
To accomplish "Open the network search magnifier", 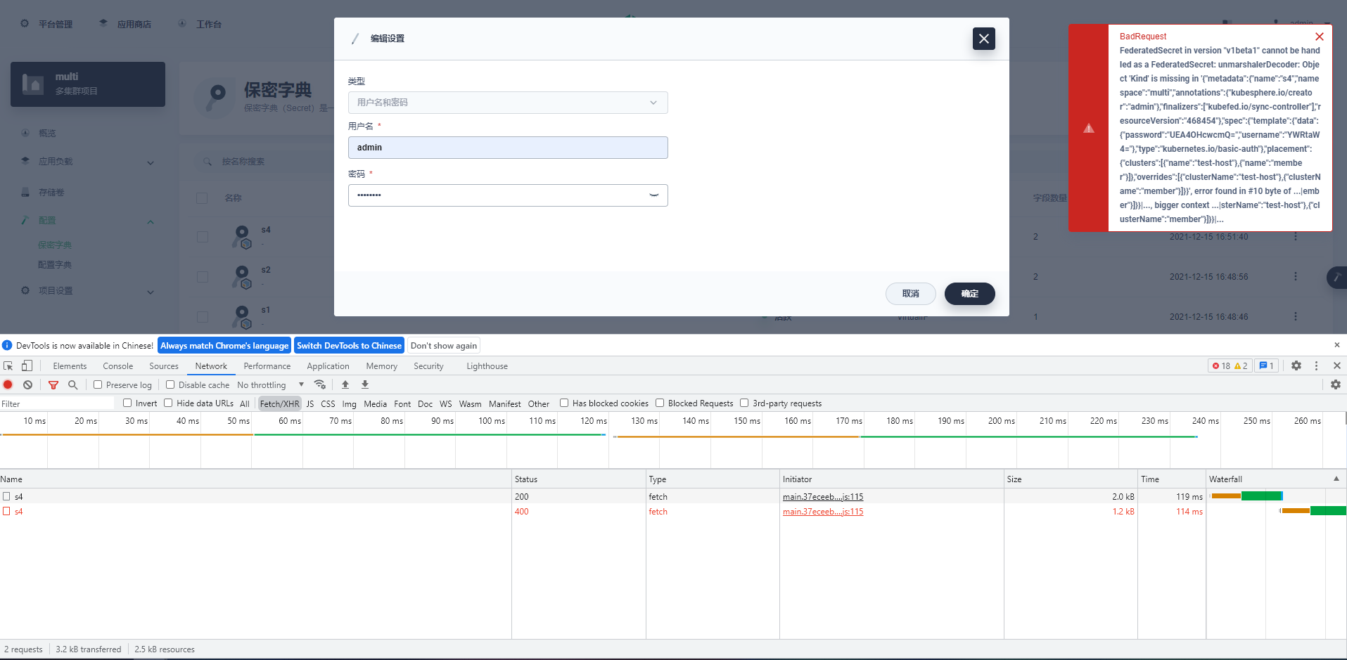I will coord(72,384).
